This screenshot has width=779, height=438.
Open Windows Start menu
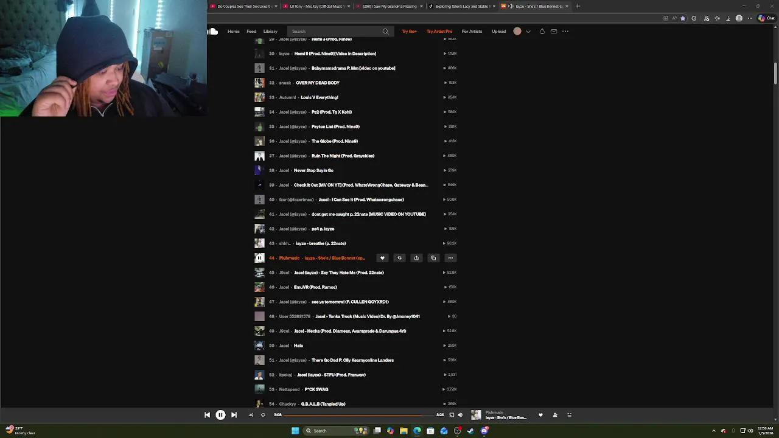coord(295,431)
